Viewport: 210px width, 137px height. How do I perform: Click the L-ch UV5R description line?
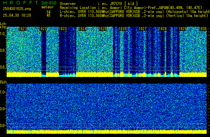135,12
